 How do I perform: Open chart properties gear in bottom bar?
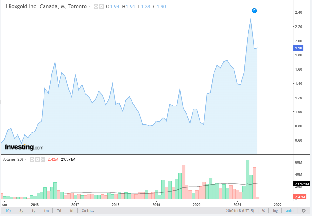(304, 211)
